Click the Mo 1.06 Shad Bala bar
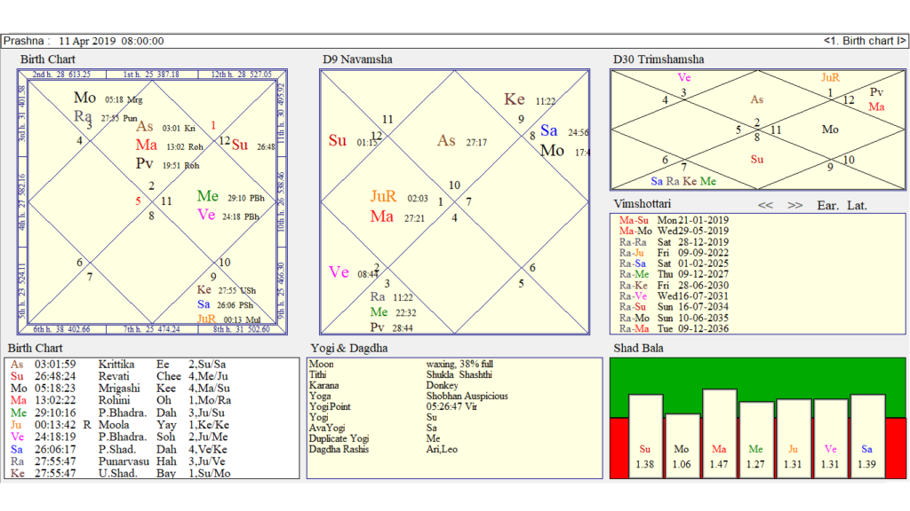 pyautogui.click(x=682, y=446)
